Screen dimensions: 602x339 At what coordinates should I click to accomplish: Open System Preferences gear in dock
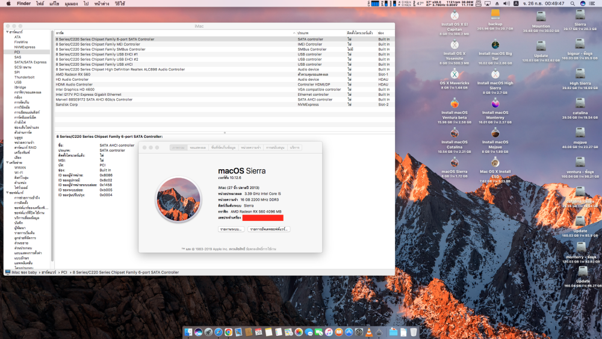(359, 332)
